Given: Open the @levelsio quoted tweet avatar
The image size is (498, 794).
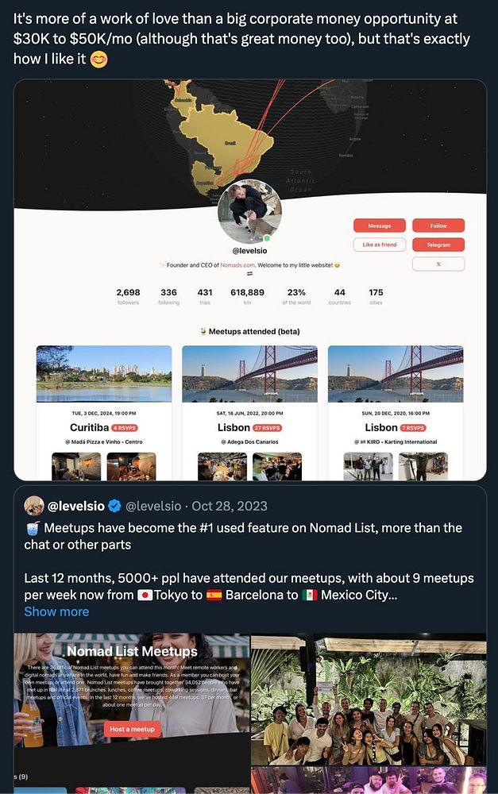Looking at the screenshot, I should tap(34, 505).
